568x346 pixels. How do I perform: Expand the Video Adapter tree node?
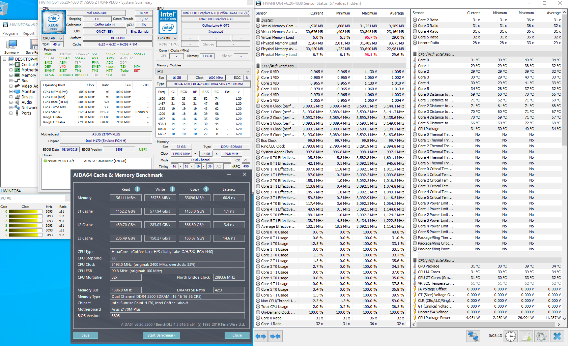11,86
